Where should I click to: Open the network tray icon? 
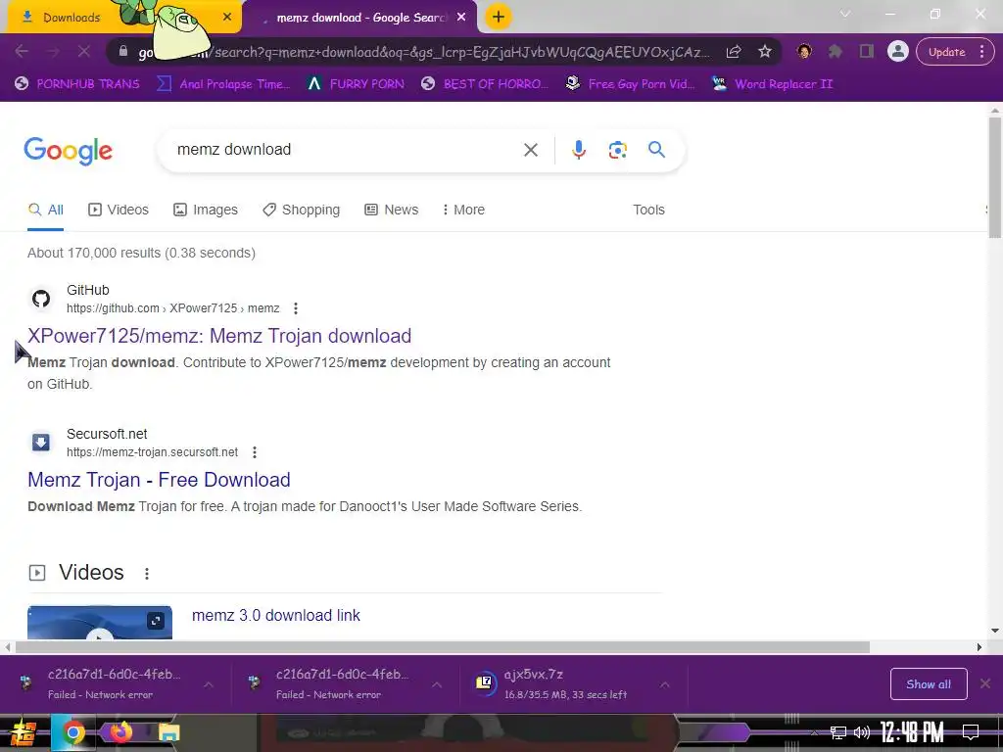tap(838, 732)
